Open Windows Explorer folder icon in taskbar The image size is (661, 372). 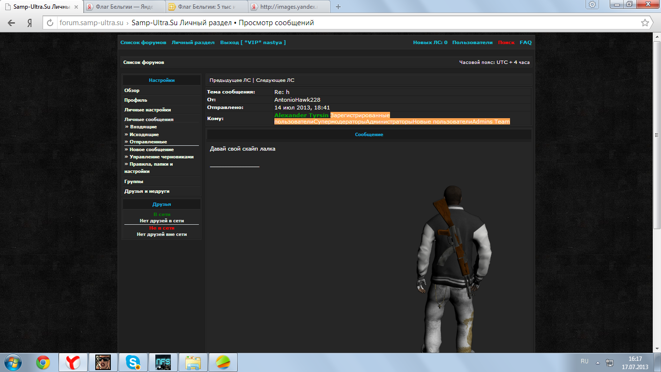coord(193,362)
